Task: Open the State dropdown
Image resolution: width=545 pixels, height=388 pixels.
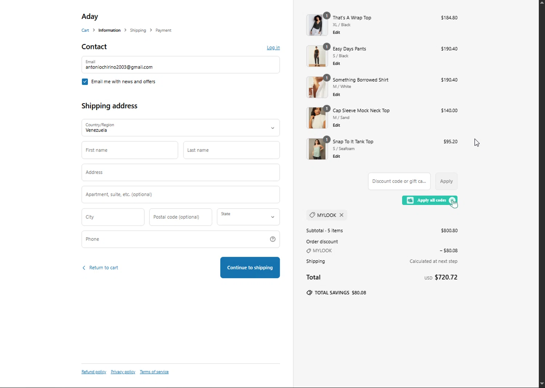Action: (249, 217)
